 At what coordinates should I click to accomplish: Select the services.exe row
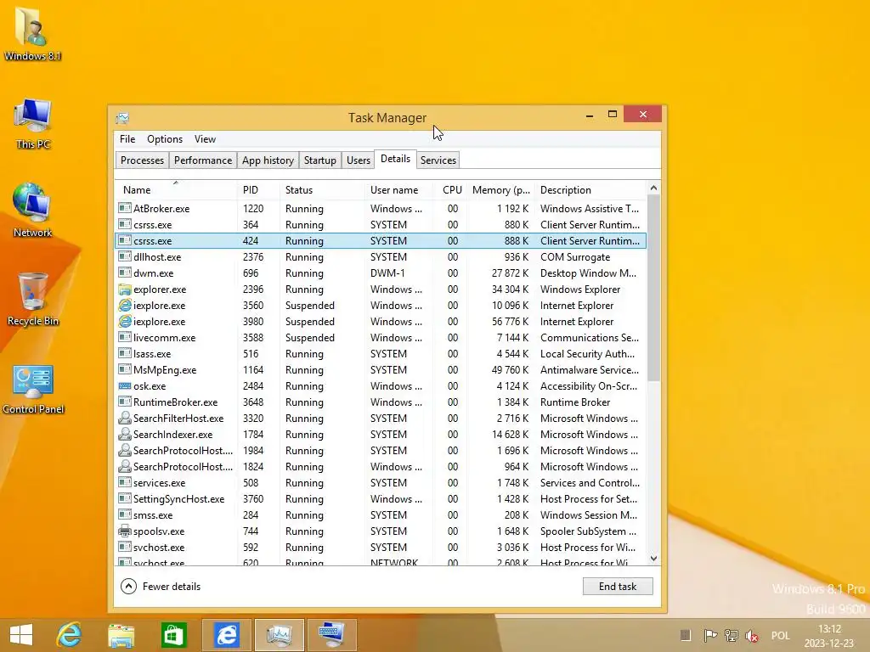pyautogui.click(x=381, y=483)
